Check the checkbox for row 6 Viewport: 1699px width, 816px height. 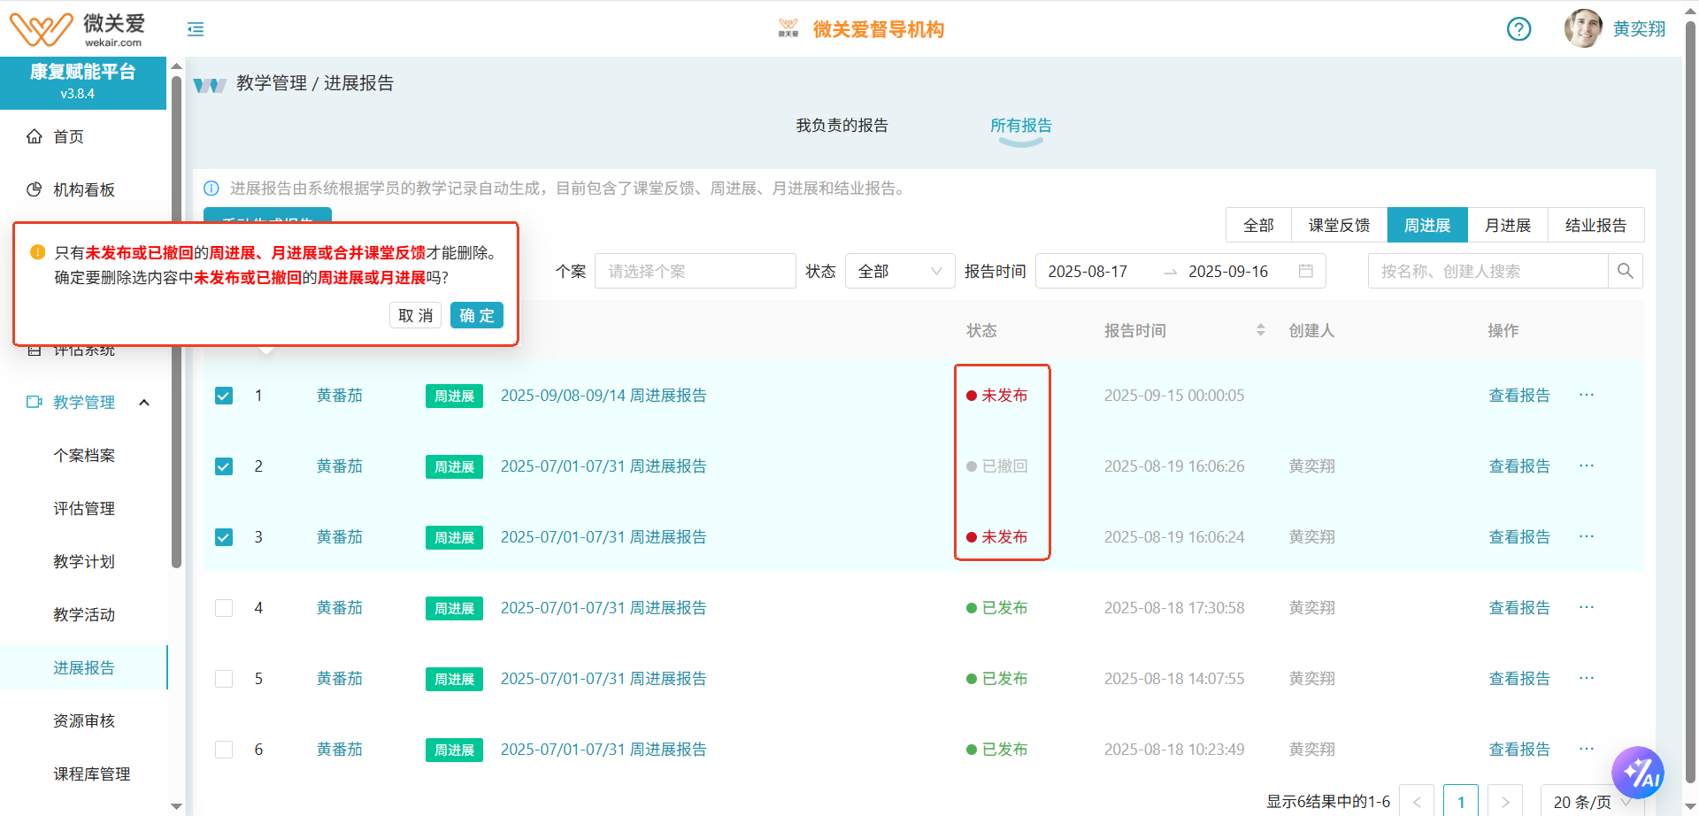(x=224, y=750)
